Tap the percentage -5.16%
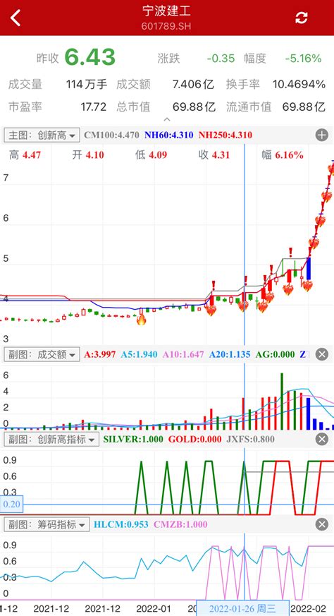This screenshot has height=616, width=334. tap(303, 59)
